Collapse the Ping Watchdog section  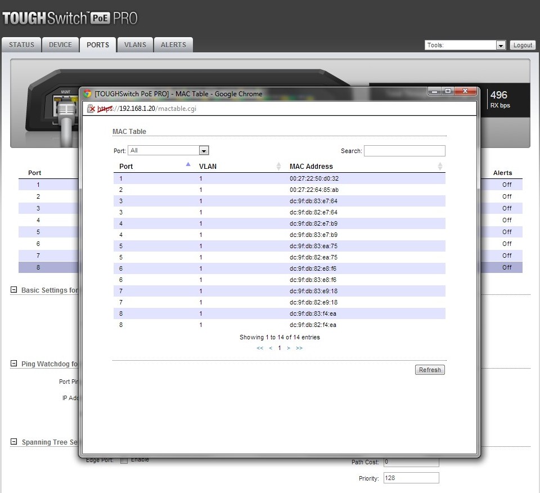point(13,364)
